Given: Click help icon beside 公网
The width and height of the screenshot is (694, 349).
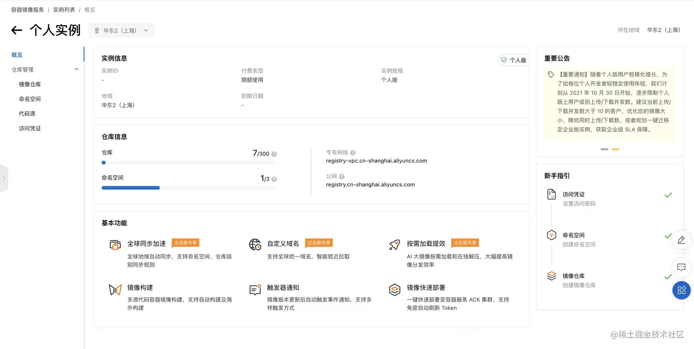Looking at the screenshot, I should 342,176.
